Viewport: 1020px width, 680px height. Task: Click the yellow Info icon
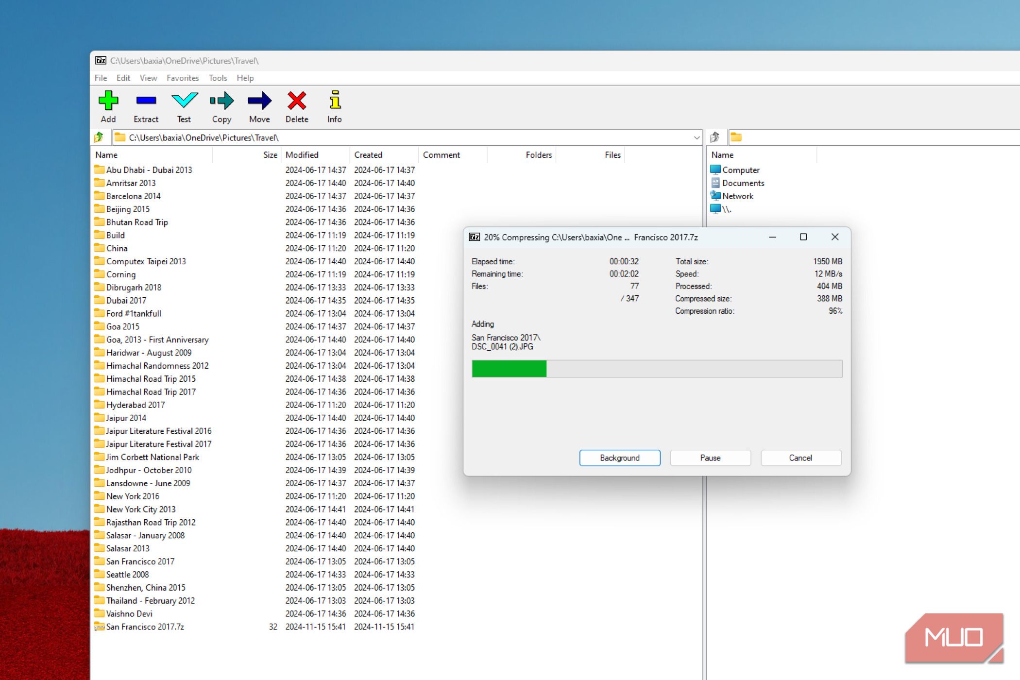tap(335, 101)
